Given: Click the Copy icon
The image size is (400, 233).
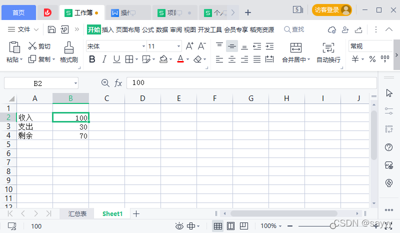Looking at the screenshot, I should pos(32,59).
